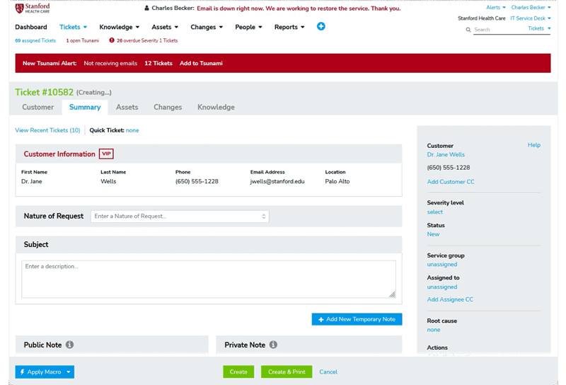Switch to the Summary tab
566x385 pixels.
coord(85,108)
